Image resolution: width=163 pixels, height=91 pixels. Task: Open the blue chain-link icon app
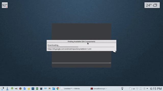pos(45,88)
